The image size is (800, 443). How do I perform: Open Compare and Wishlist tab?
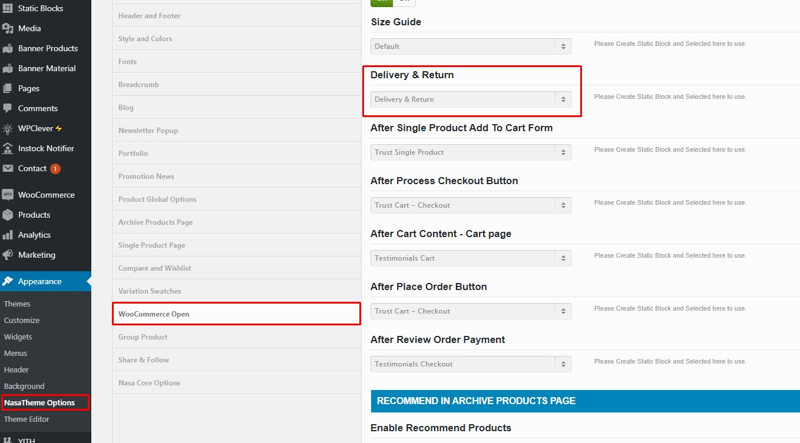pyautogui.click(x=237, y=268)
